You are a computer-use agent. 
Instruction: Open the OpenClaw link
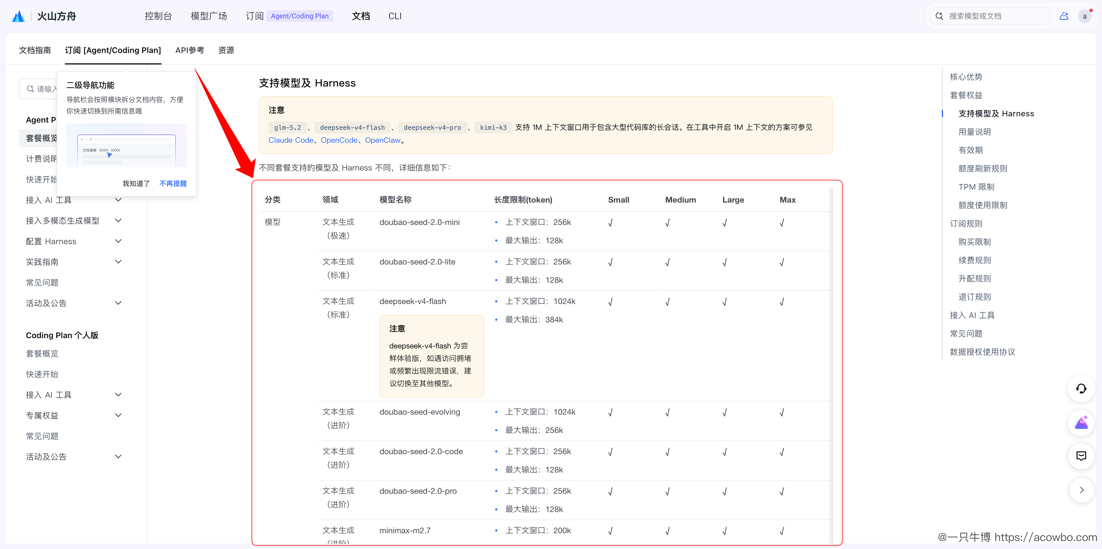click(x=383, y=140)
